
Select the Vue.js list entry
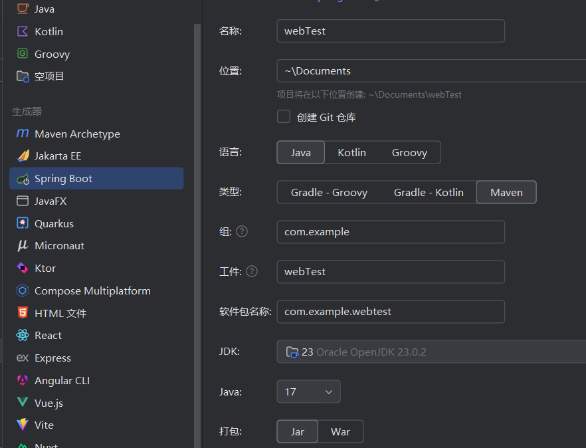96,403
